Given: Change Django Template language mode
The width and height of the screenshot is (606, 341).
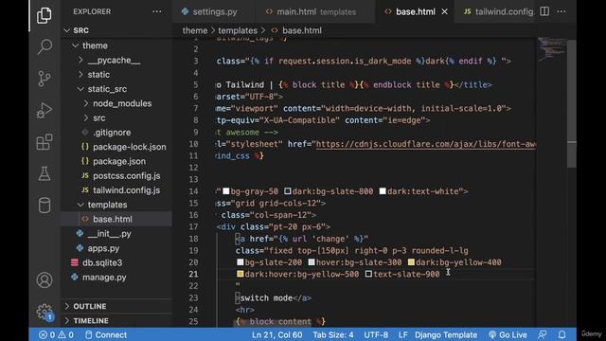Looking at the screenshot, I should (x=446, y=334).
